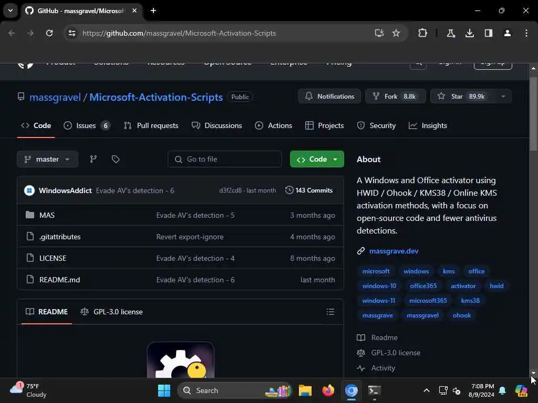Open the .gitattributes file
This screenshot has height=403, width=538.
60,237
